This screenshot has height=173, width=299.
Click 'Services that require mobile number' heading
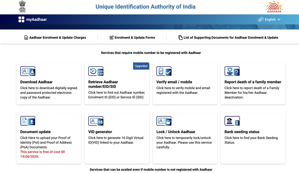click(x=151, y=53)
